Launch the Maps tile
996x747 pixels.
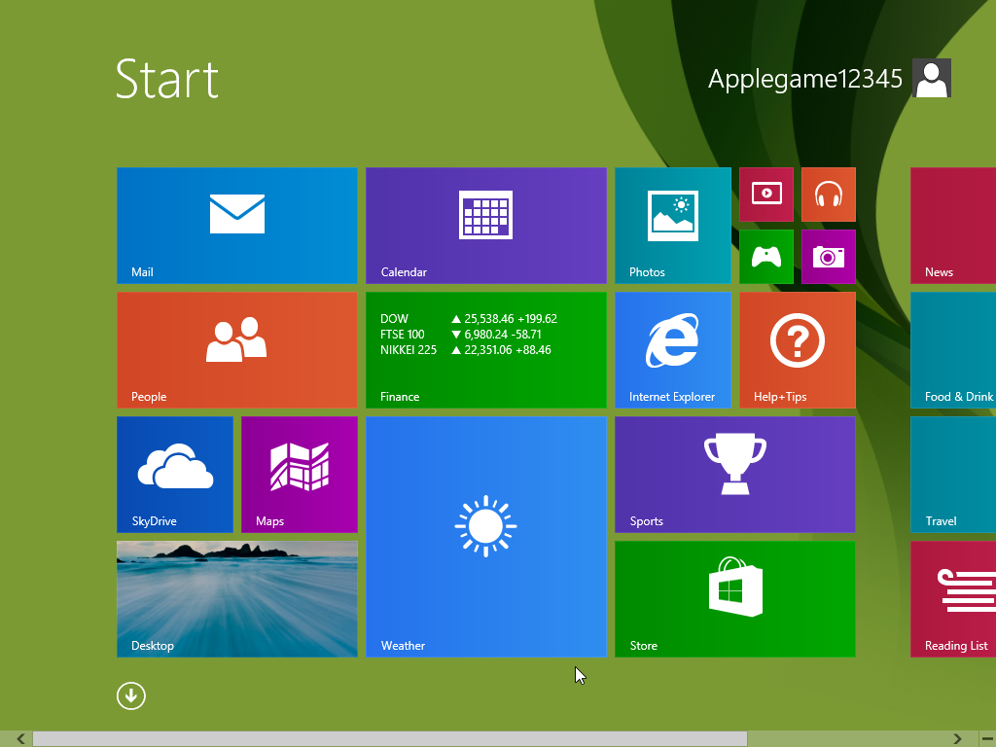[300, 474]
